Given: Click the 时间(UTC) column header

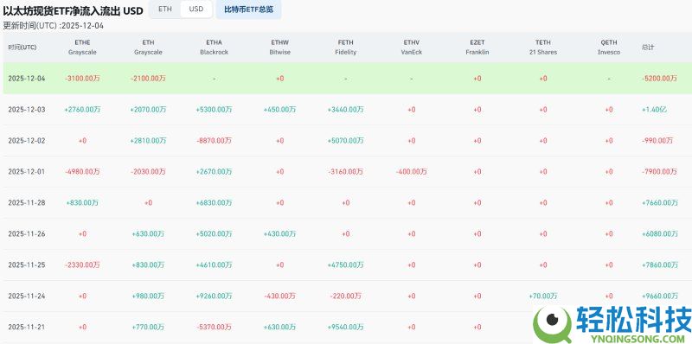Looking at the screenshot, I should pyautogui.click(x=22, y=48).
